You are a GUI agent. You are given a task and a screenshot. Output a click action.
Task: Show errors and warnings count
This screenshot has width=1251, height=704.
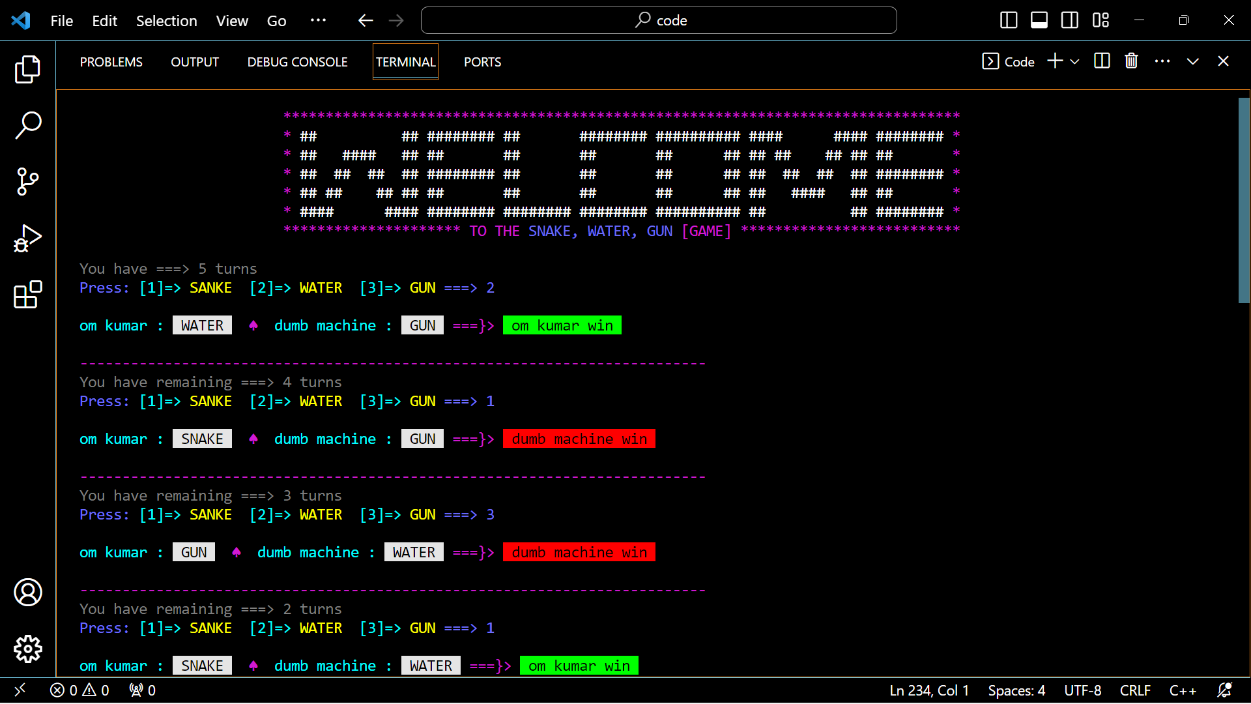(x=79, y=690)
